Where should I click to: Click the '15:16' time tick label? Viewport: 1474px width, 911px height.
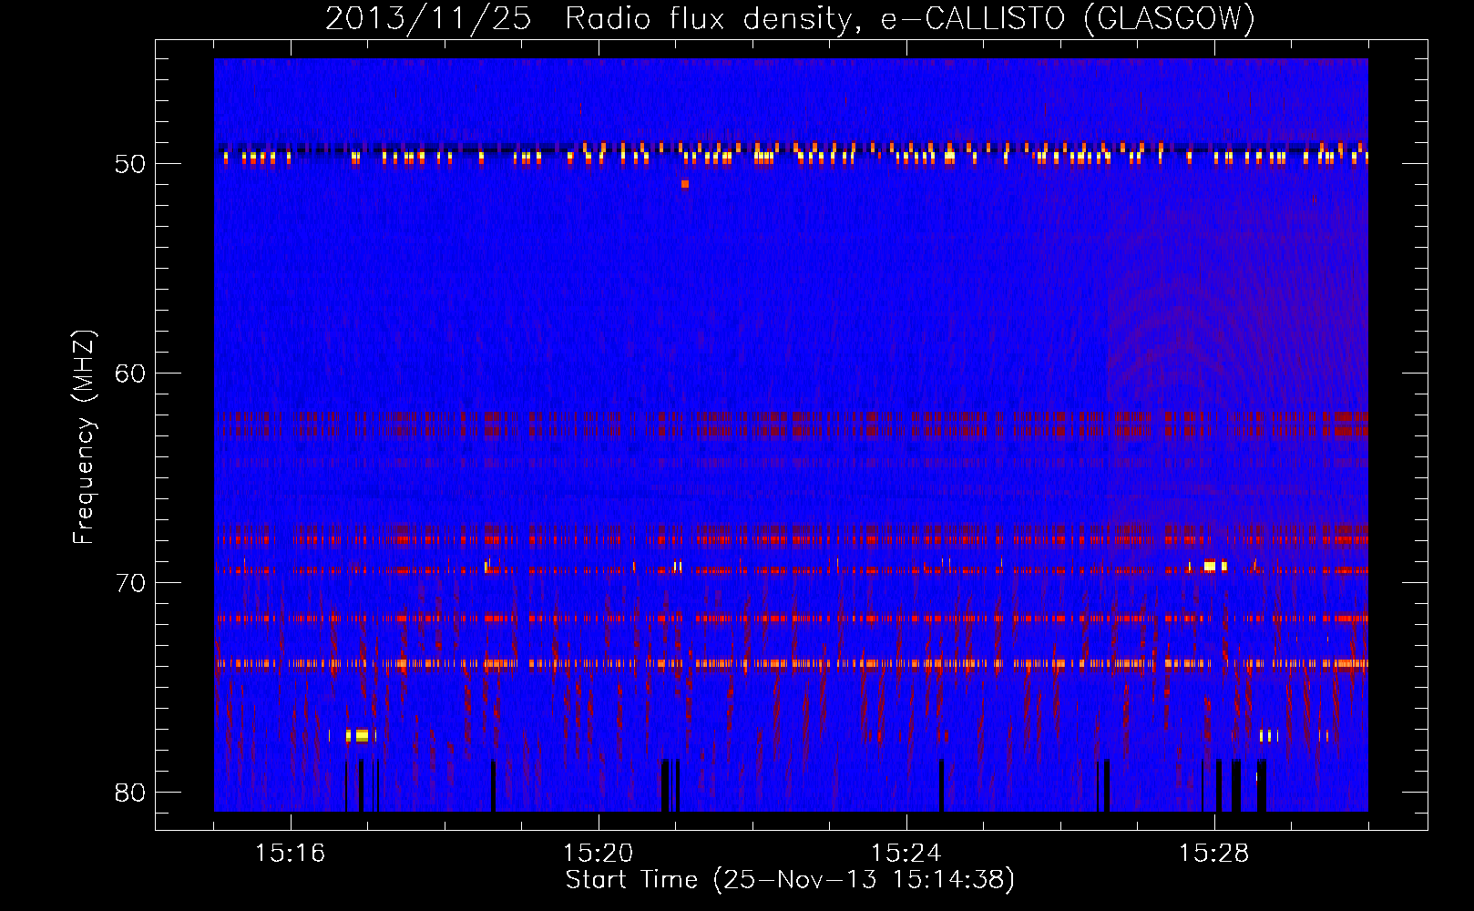290,853
